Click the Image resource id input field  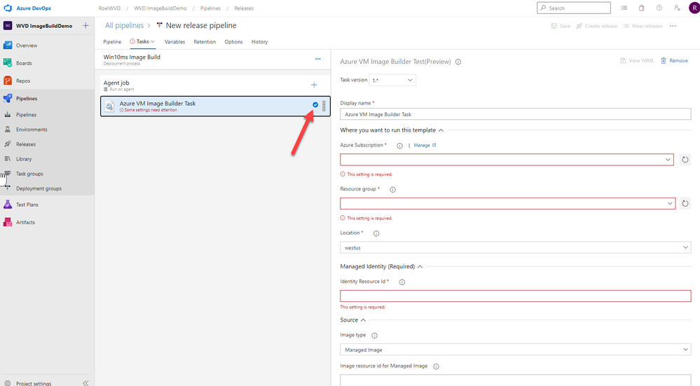[x=516, y=380]
